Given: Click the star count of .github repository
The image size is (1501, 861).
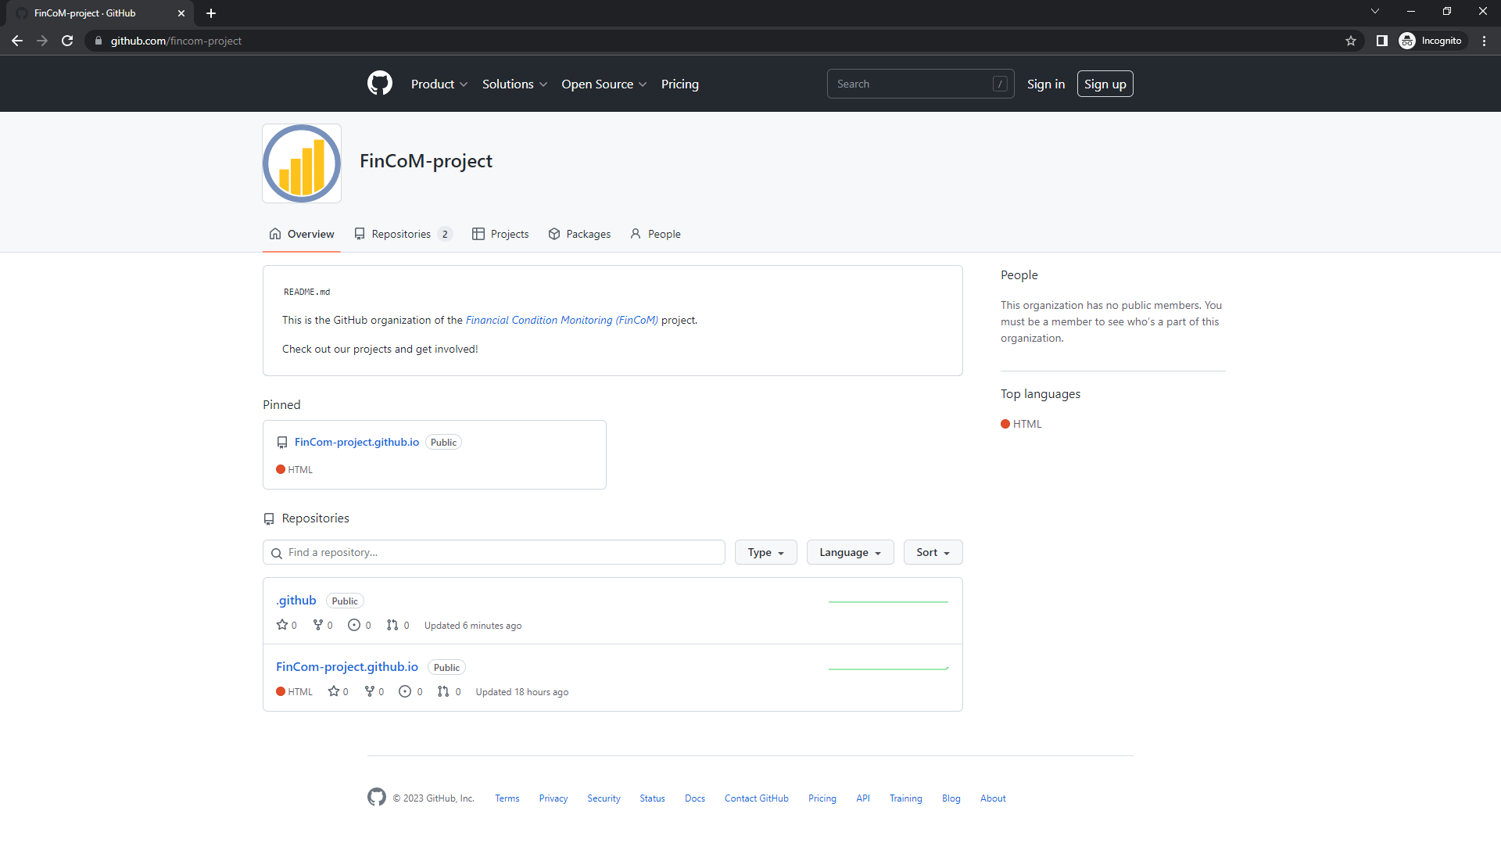Looking at the screenshot, I should [287, 625].
